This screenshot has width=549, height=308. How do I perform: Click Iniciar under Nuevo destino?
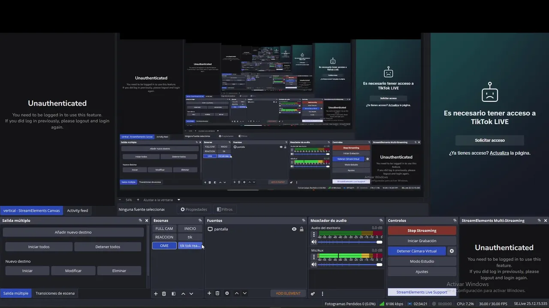click(x=27, y=271)
